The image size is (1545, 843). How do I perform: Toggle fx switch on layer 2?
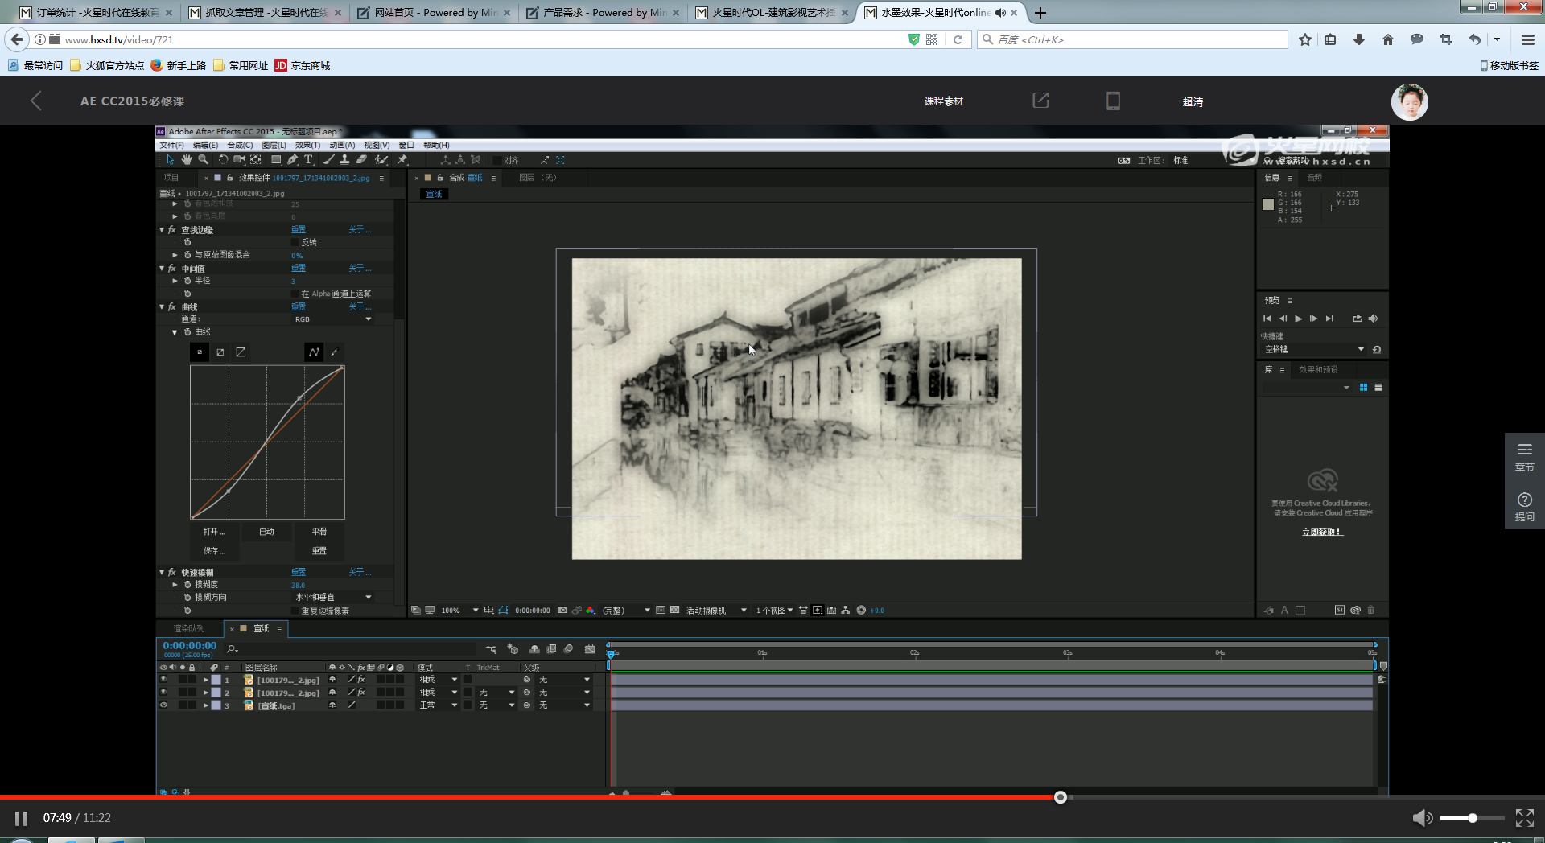[x=361, y=693]
